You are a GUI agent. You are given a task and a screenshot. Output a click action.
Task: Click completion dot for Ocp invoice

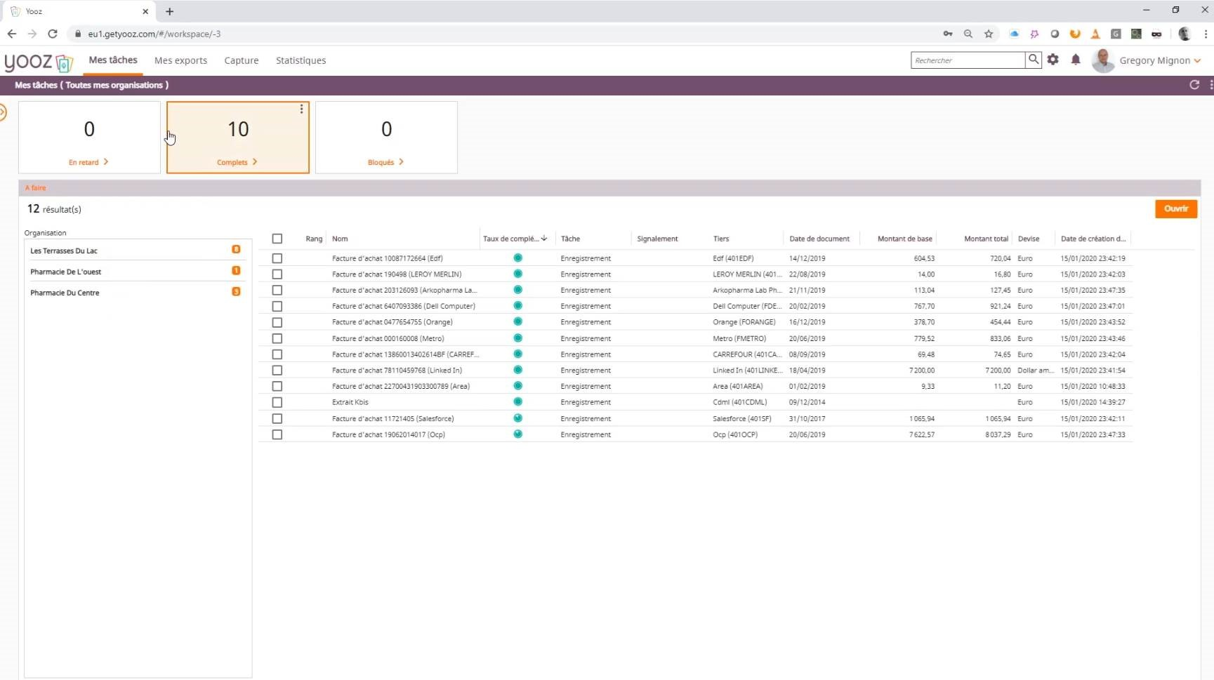coord(517,434)
